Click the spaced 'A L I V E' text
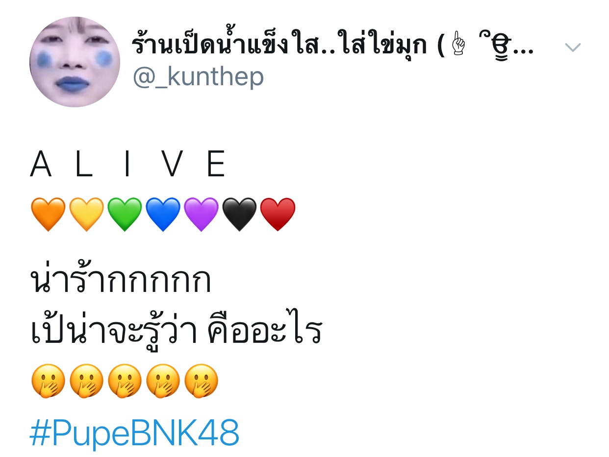 coord(128,165)
